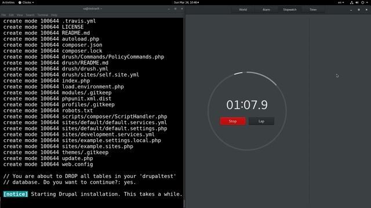Select the Stopwatch tab in Clocks
Viewport: 371px width, 208px height.
coord(290,10)
